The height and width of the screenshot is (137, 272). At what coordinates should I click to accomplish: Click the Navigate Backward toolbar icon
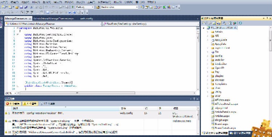(x=61, y=7)
